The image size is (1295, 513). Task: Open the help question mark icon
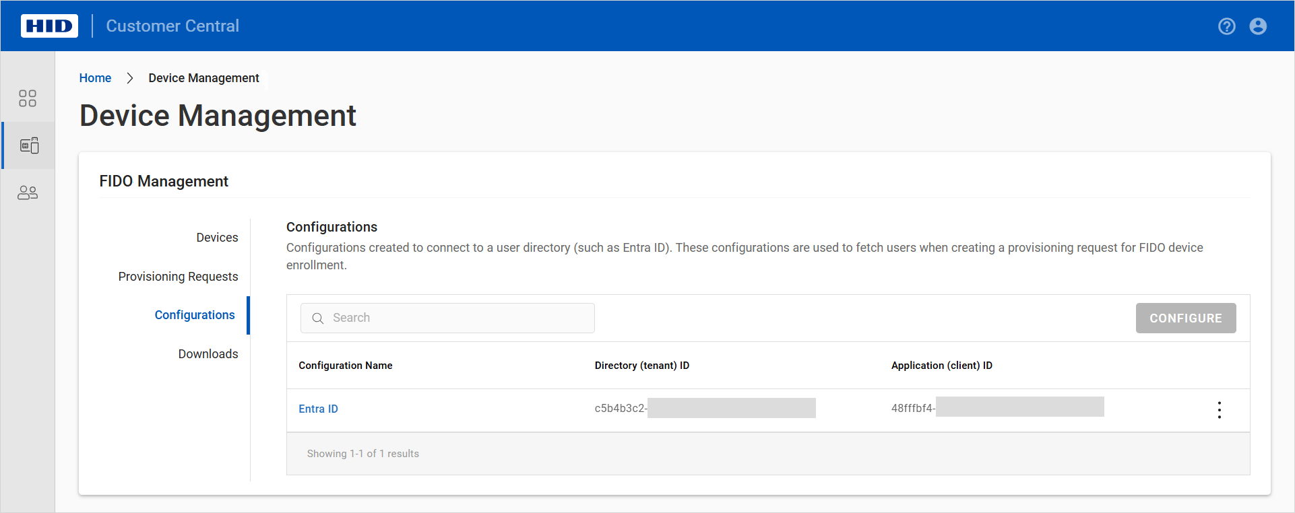(1226, 26)
